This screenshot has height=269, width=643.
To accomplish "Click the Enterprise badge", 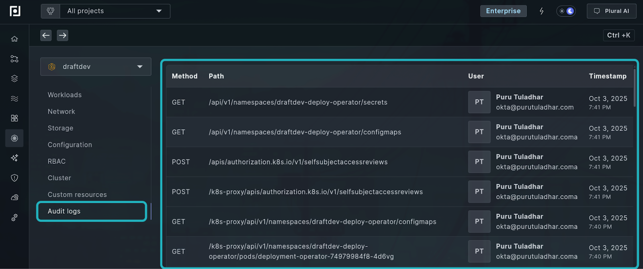I will tap(503, 11).
